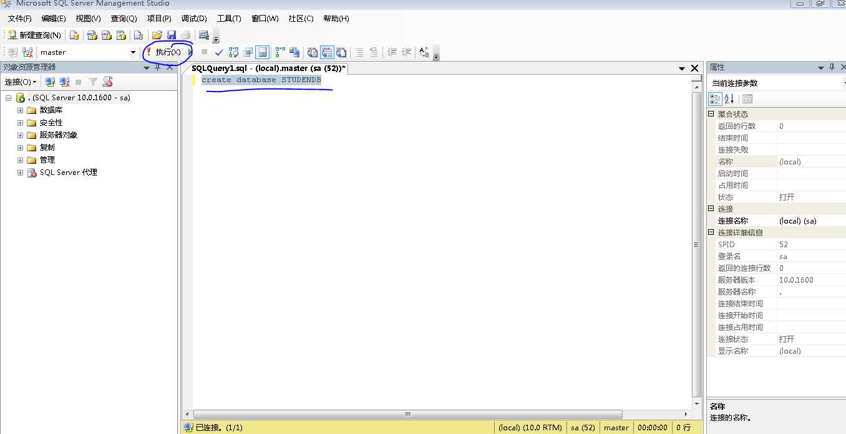Parse the query with the blue checkmark
This screenshot has height=434, width=846.
pos(219,52)
